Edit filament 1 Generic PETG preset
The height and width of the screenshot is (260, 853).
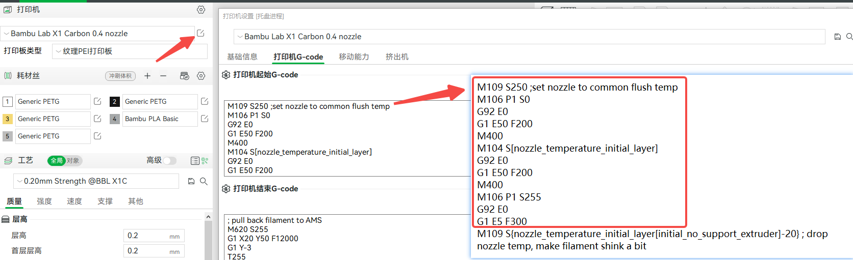pyautogui.click(x=97, y=101)
